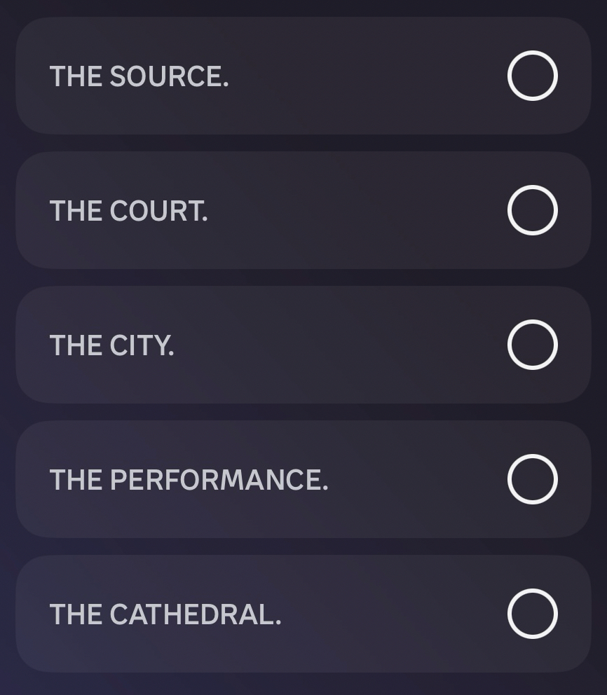Select the radio button for THE CATHEDRAL.
The width and height of the screenshot is (607, 695).
coord(532,614)
